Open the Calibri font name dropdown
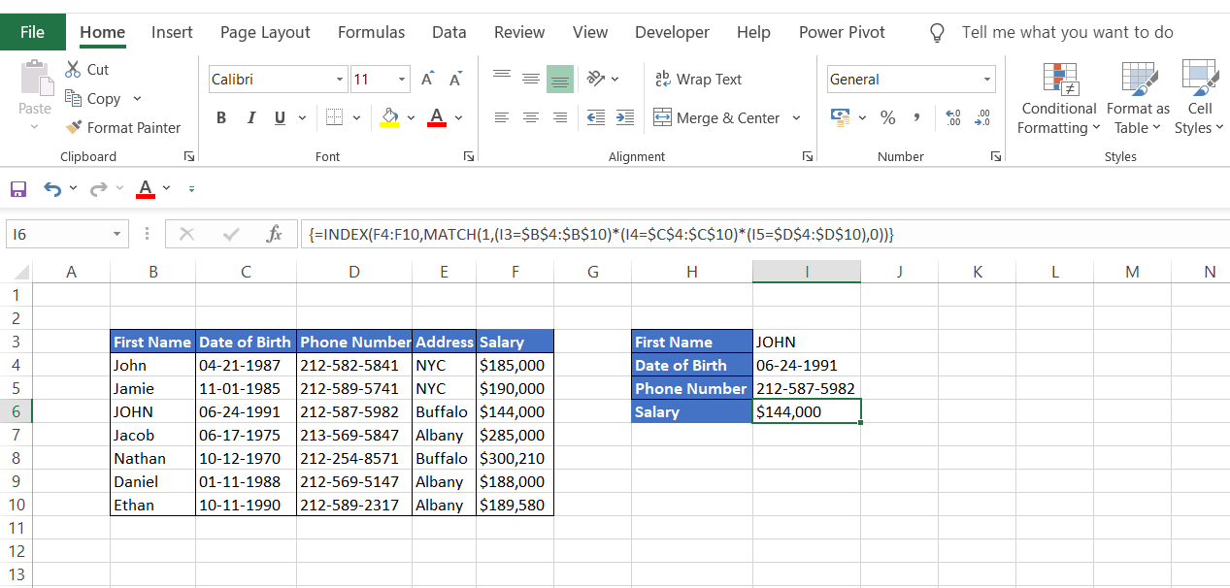 (340, 80)
